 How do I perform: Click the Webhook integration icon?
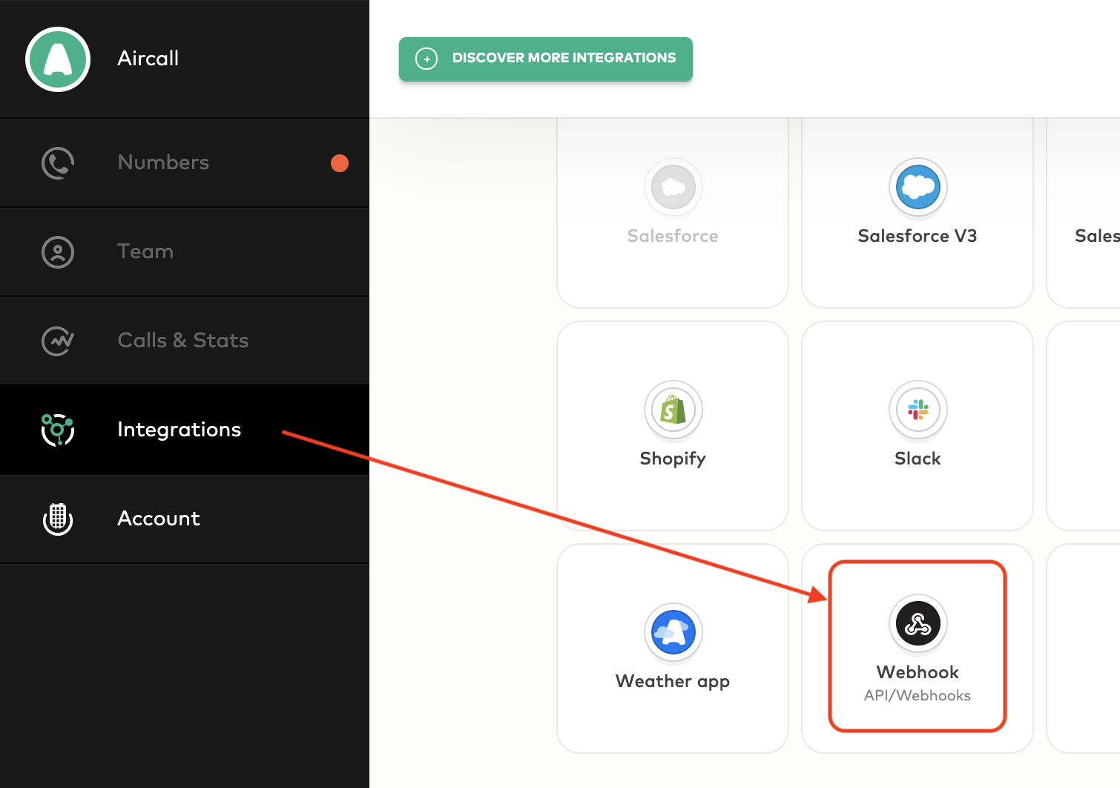point(918,623)
